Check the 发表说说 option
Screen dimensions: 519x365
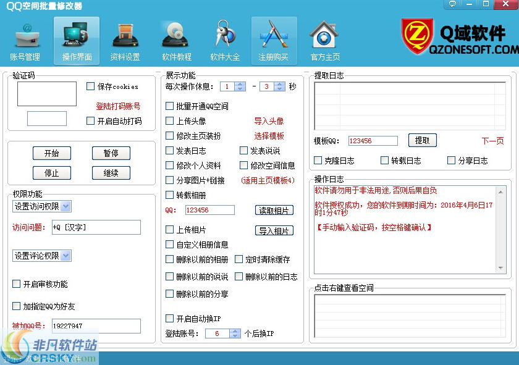click(x=243, y=151)
